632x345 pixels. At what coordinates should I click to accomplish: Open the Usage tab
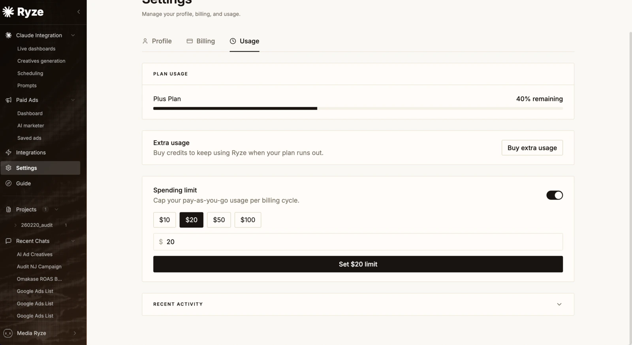tap(245, 41)
